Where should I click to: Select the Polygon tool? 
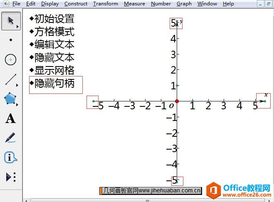pyautogui.click(x=10, y=99)
